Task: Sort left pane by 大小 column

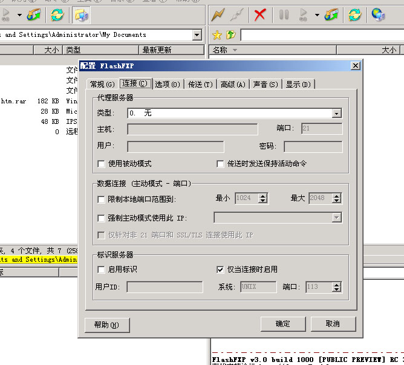Action: point(48,50)
